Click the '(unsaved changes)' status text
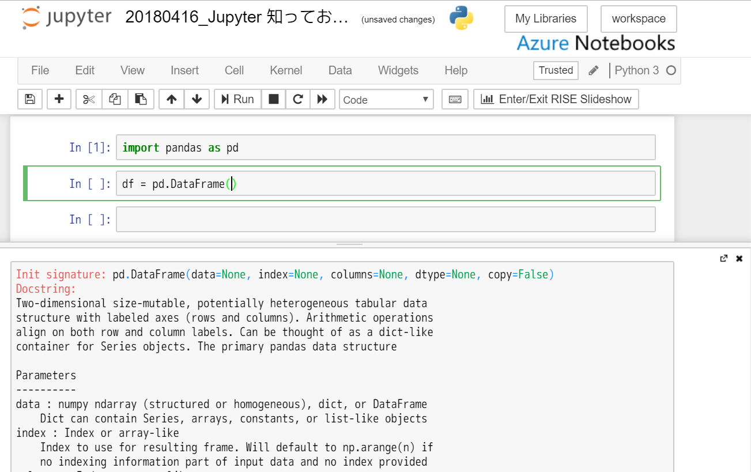The image size is (751, 472). 398,20
